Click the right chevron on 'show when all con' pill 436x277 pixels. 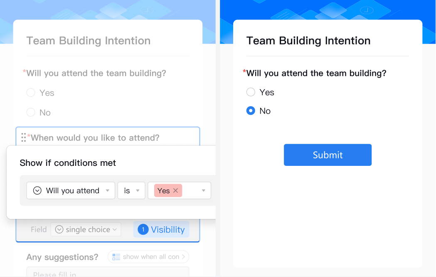(x=184, y=257)
